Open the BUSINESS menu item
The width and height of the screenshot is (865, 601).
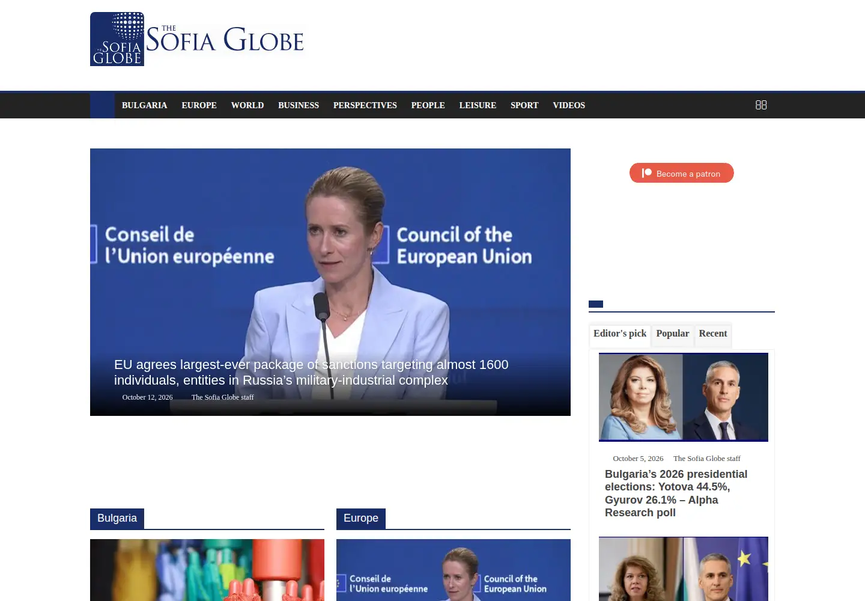pyautogui.click(x=299, y=105)
